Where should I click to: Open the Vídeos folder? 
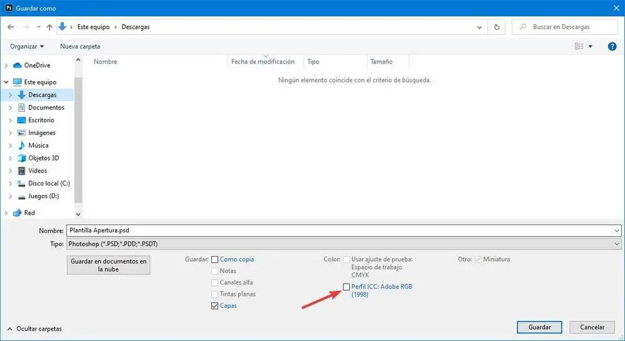37,170
